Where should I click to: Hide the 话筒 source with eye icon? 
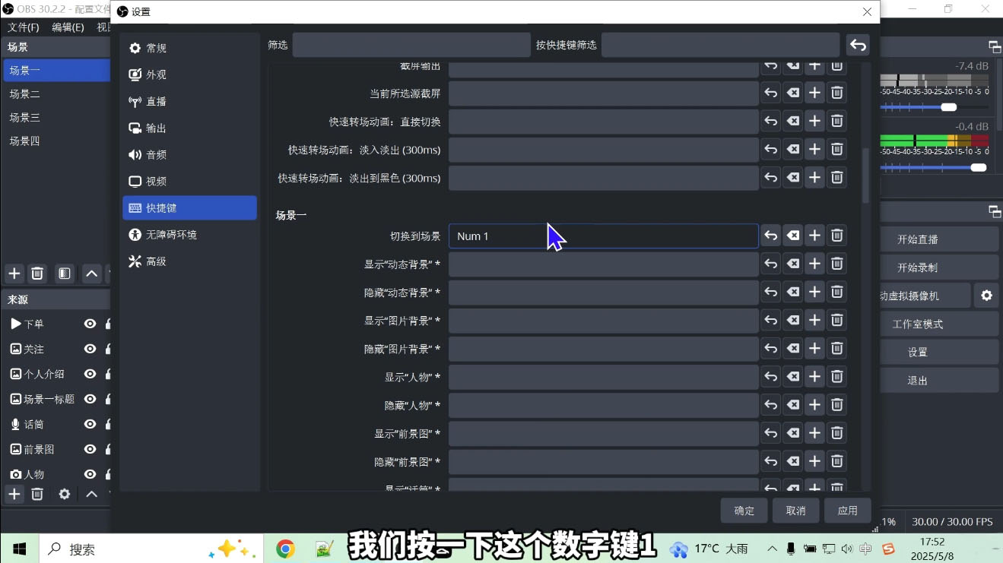click(90, 425)
